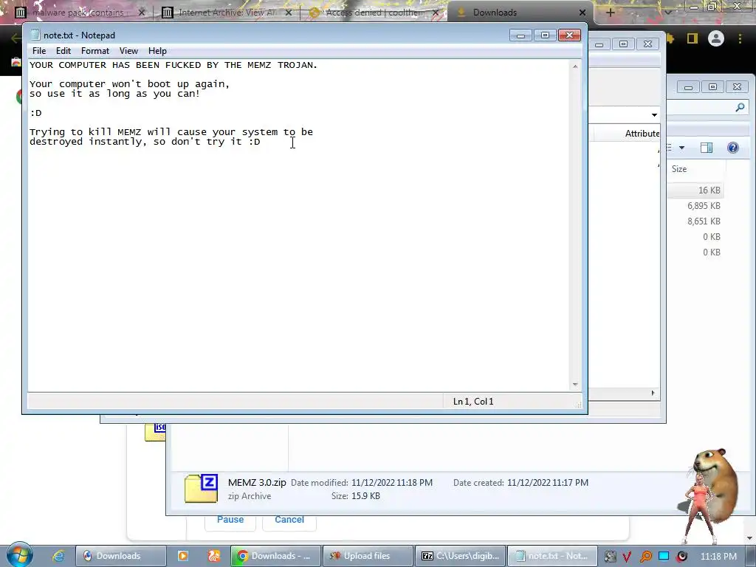Screen dimensions: 756x567
Task: Select the 16 KB file size cell
Action: tap(709, 190)
